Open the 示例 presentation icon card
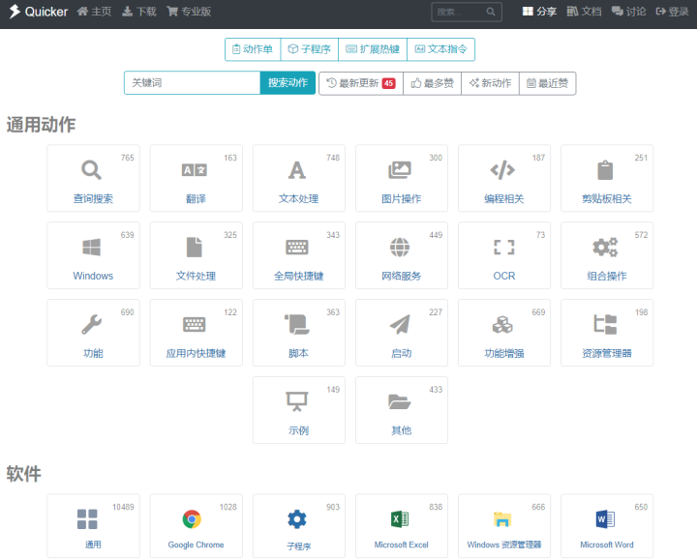Viewport: 697px width, 560px height. point(299,410)
